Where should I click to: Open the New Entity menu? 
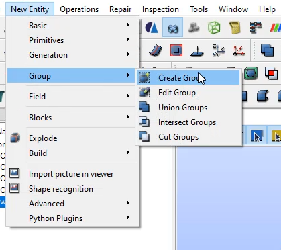pos(30,9)
